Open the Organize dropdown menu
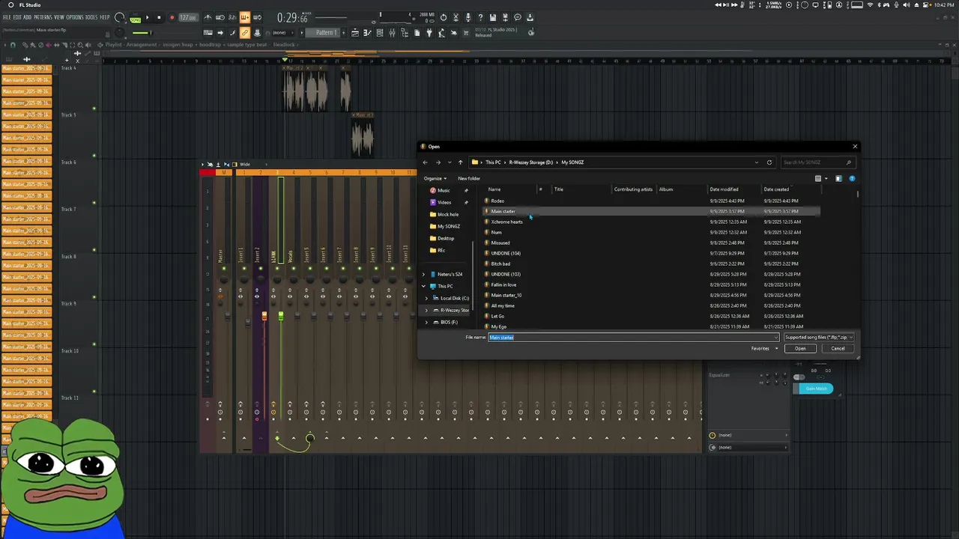This screenshot has width=959, height=539. point(435,178)
